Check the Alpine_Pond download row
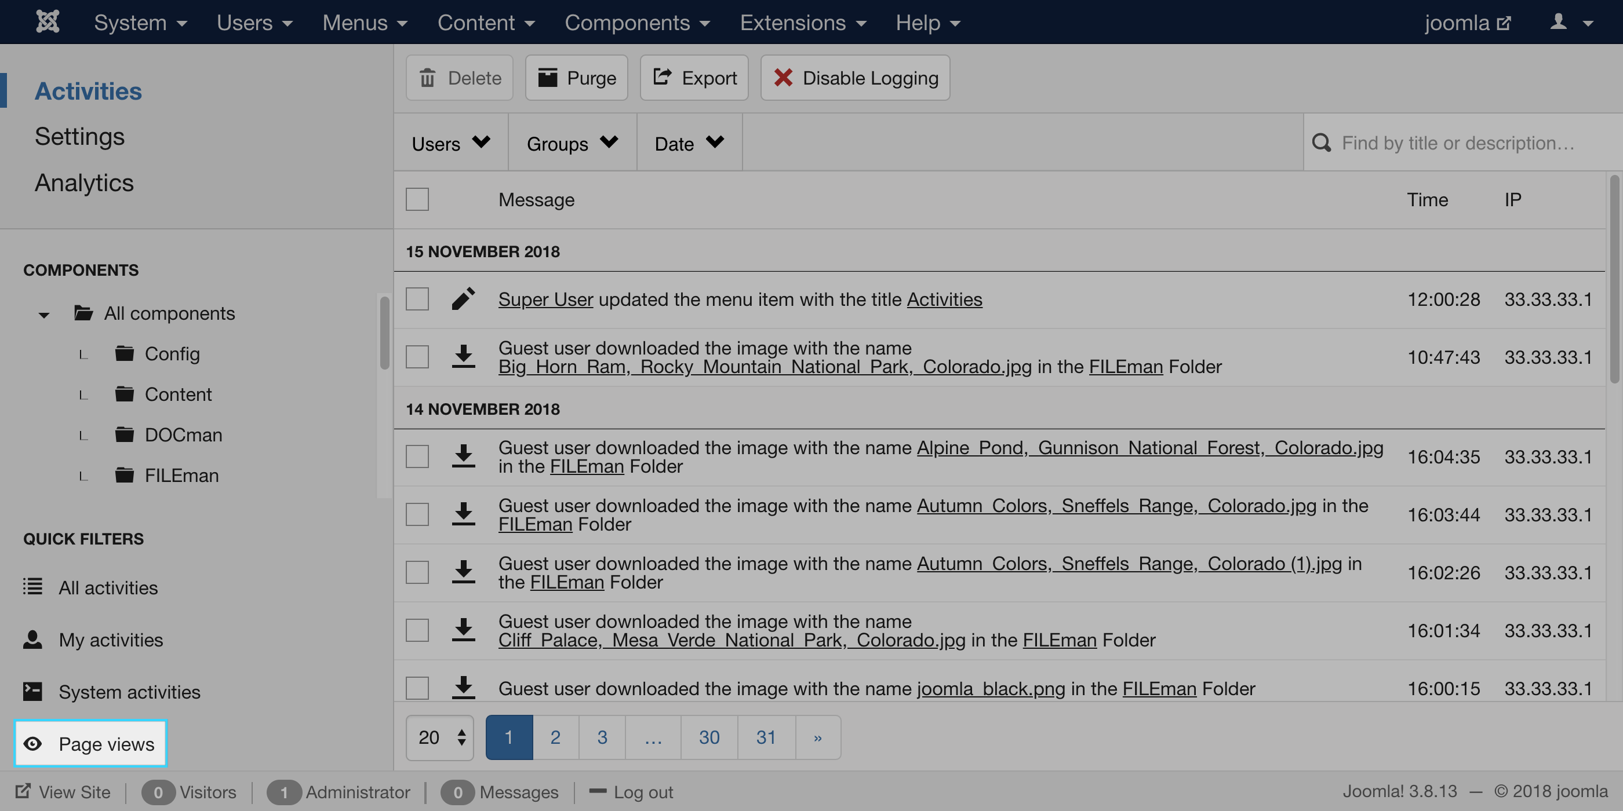Image resolution: width=1623 pixels, height=811 pixels. pos(417,456)
